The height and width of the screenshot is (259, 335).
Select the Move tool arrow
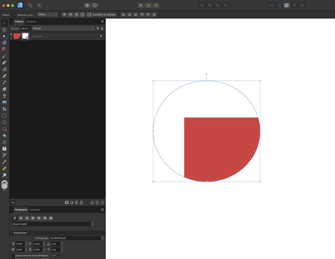click(4, 23)
